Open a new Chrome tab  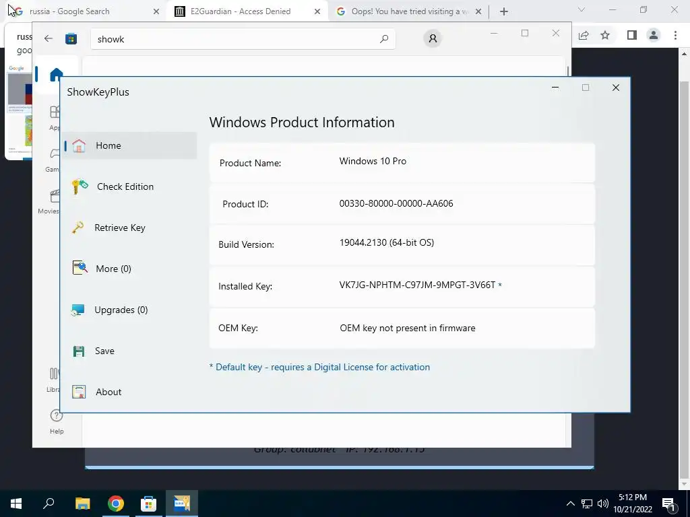(504, 12)
